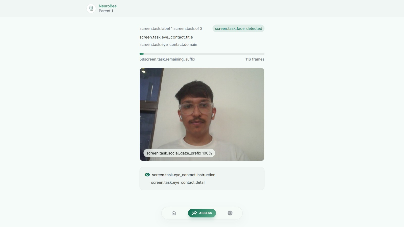404x227 pixels.
Task: Open settings via the gear icon
Action: [x=230, y=213]
